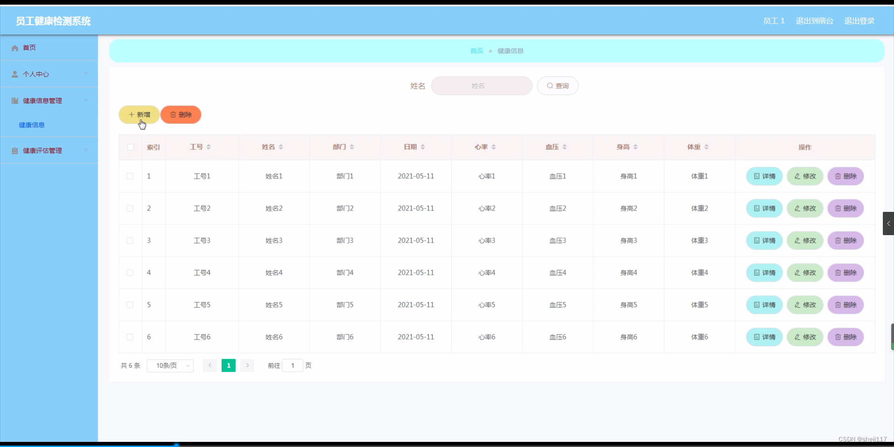Click 删除 on the 工号6 row
Screen dimensions: 894x447
846,337
